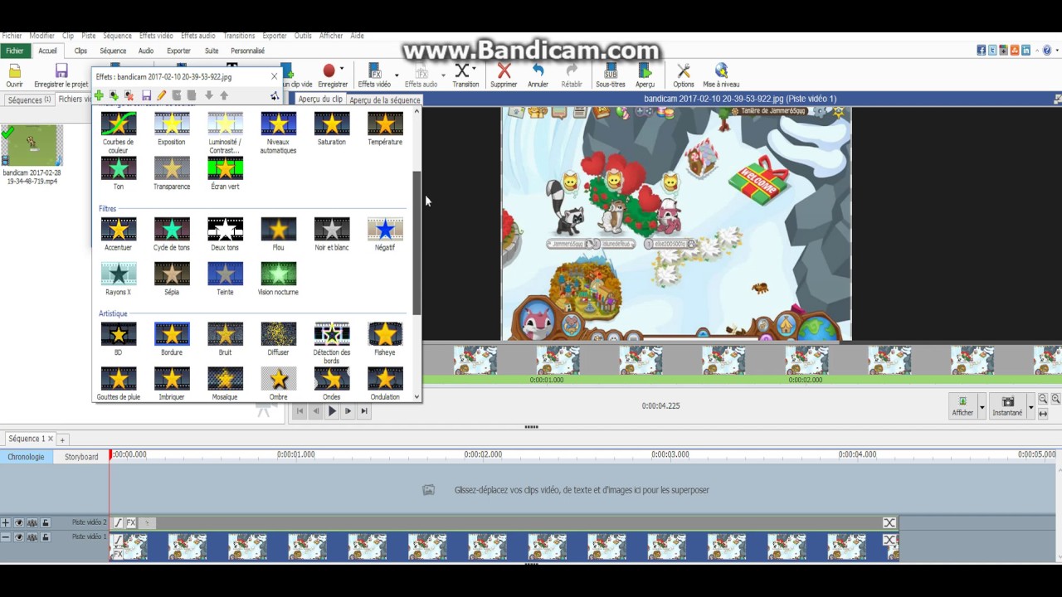Toggle the fade curve button on Piste vidéo 2
Screen dimensions: 1062x597
[x=118, y=523]
